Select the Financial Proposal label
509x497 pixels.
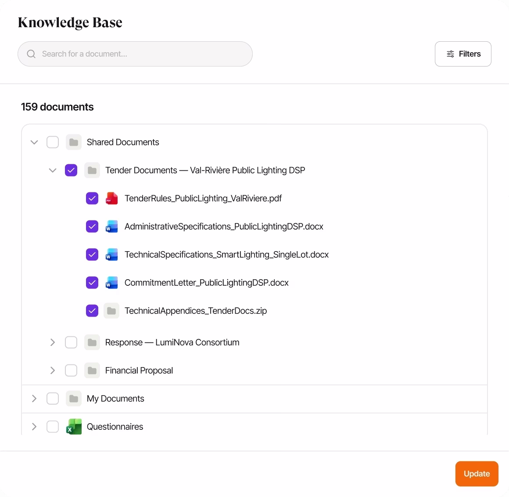point(139,370)
